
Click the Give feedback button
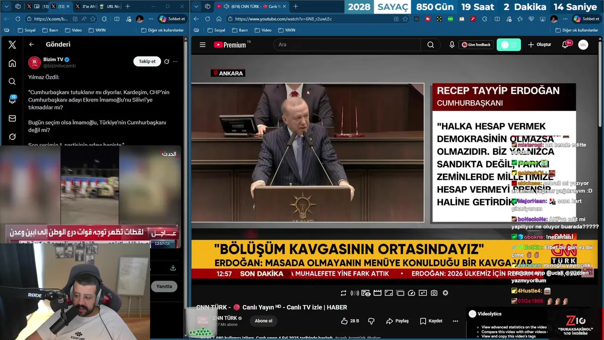[476, 45]
